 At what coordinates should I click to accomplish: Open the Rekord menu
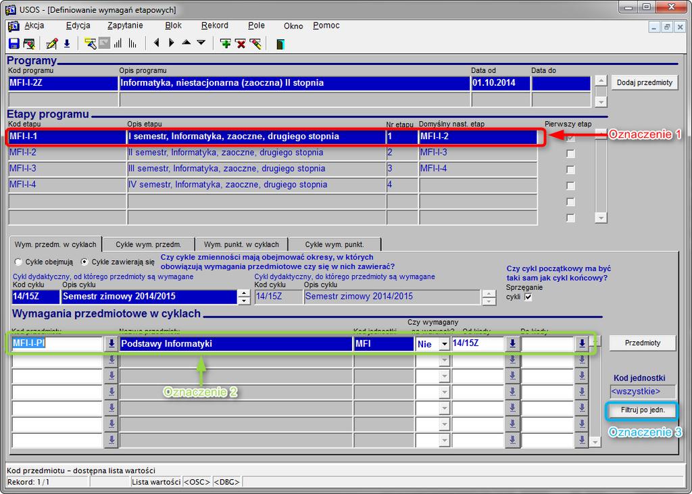click(214, 26)
